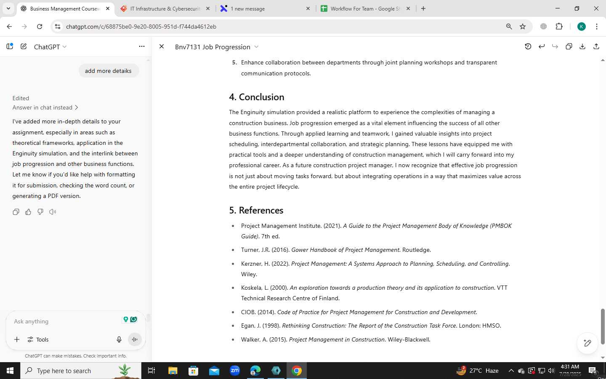This screenshot has height=379, width=606.
Task: Open the tab search dropdown arrow
Action: 8,8
